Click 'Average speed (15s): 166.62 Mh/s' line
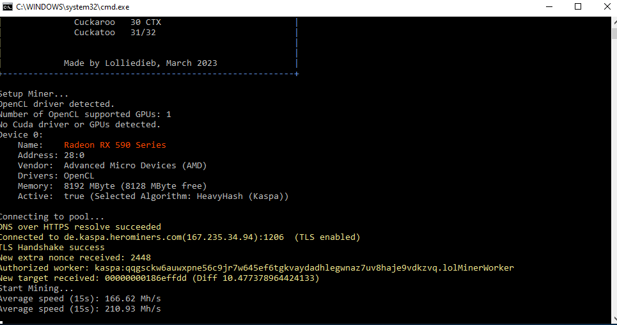 pos(81,299)
